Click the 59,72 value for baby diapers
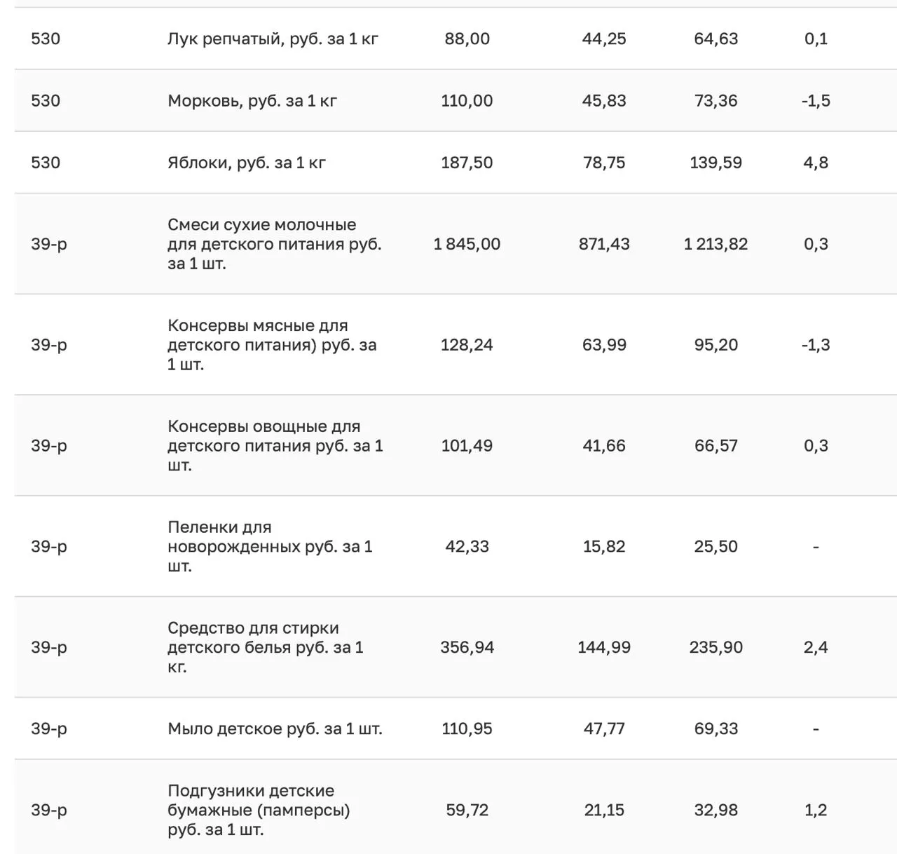The image size is (897, 854). pos(467,810)
